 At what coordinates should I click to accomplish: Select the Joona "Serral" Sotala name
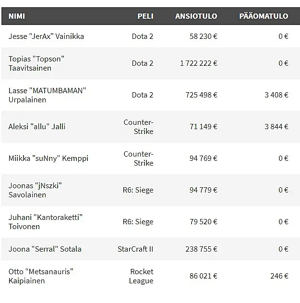45,249
